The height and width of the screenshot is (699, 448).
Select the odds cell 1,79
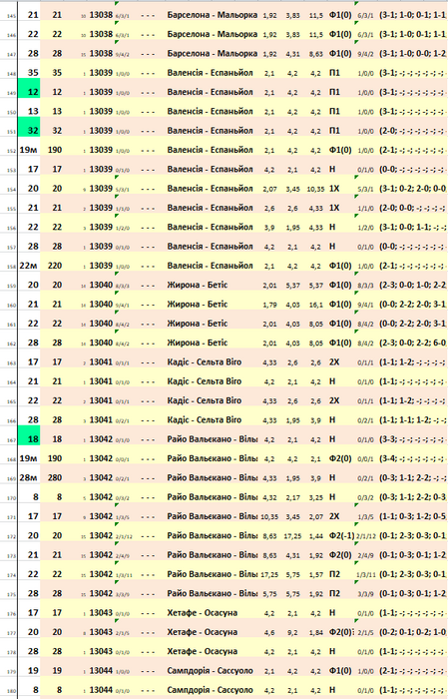tap(269, 305)
